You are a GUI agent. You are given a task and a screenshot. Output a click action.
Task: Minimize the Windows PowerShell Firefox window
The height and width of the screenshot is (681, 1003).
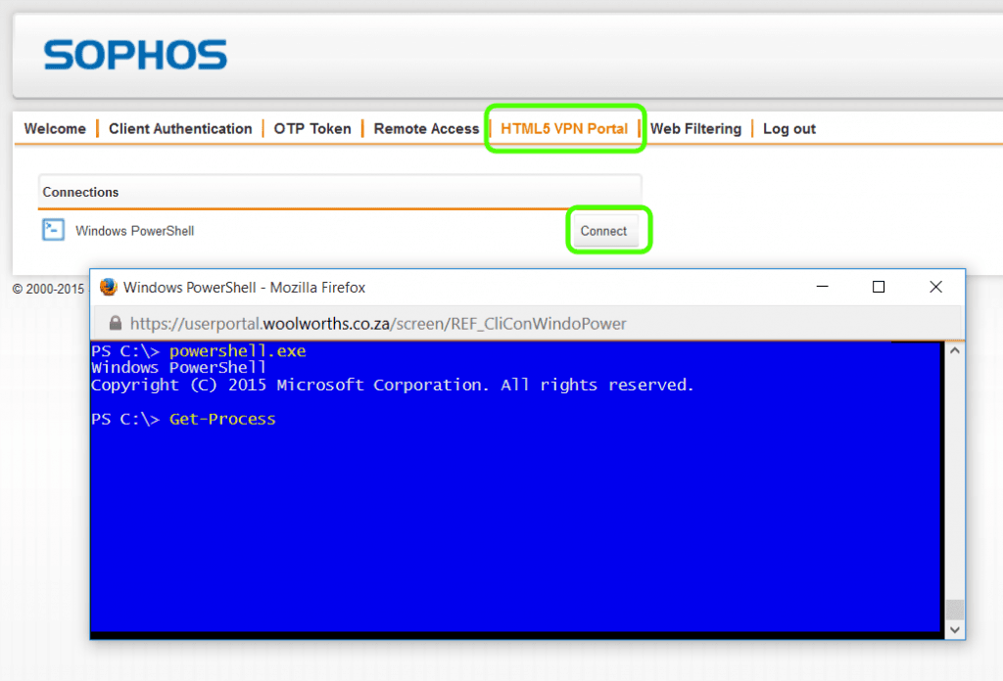[823, 287]
